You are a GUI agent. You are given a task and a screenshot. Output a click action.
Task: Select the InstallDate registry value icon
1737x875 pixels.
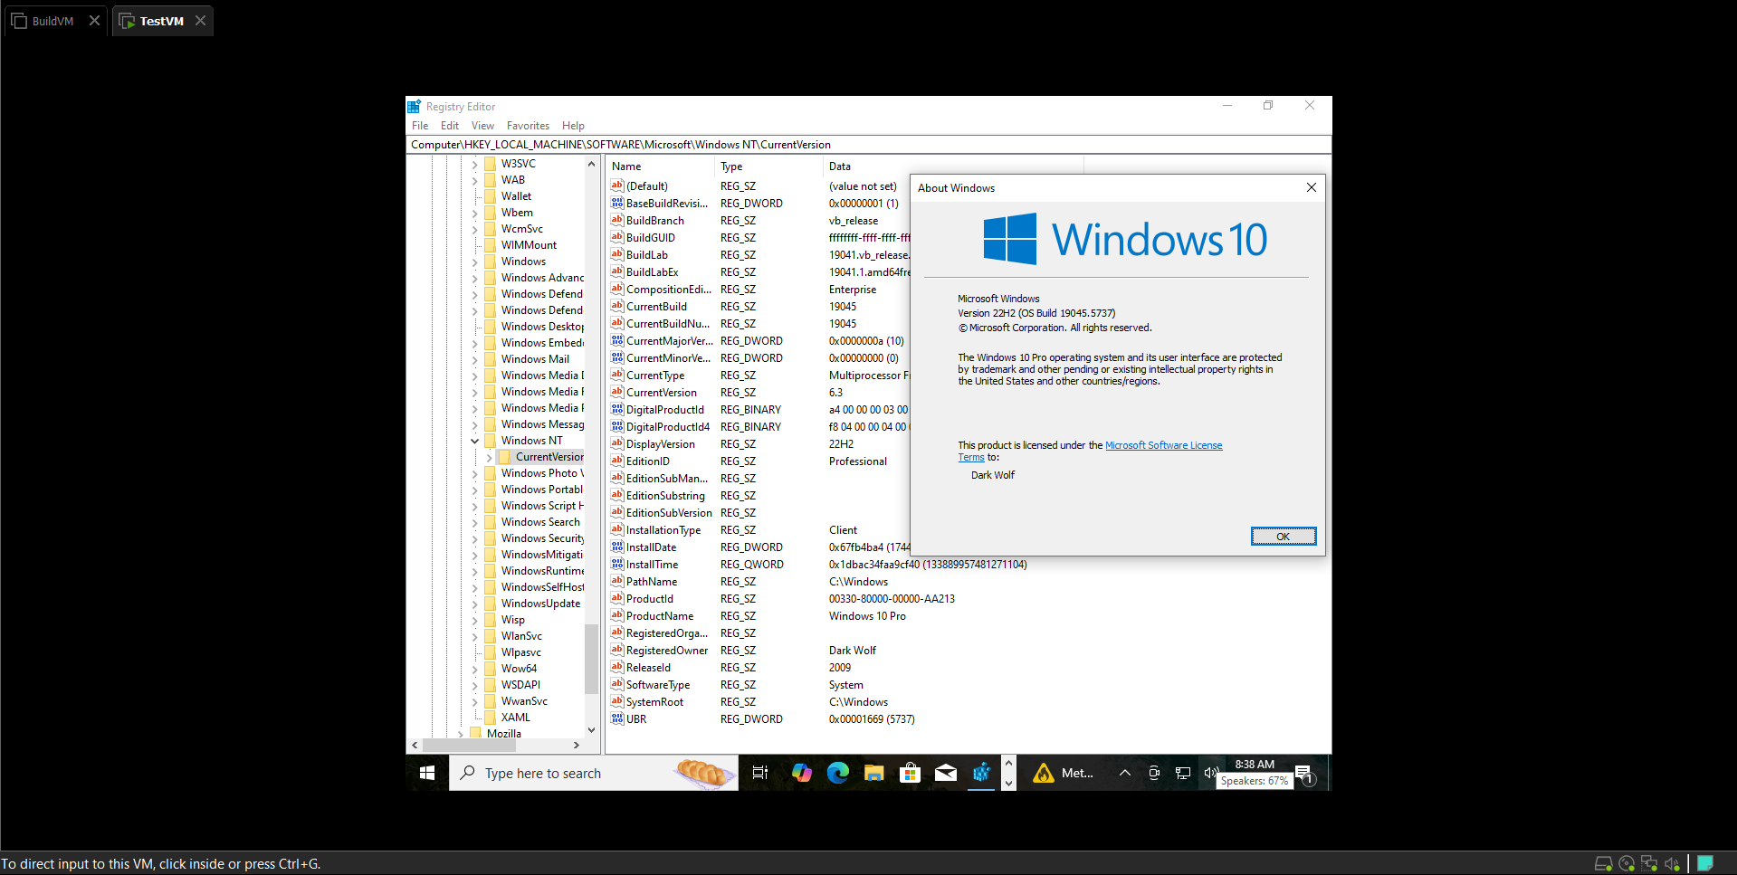617,547
